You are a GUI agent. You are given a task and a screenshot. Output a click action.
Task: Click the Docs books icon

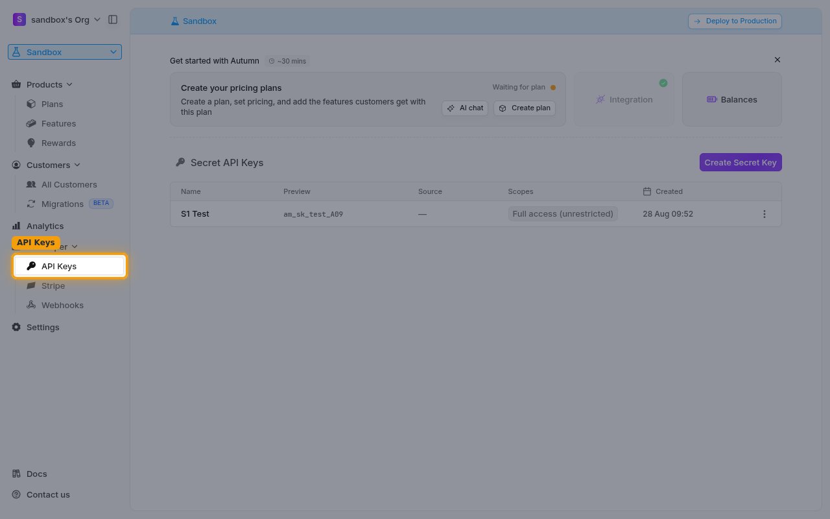coord(16,474)
